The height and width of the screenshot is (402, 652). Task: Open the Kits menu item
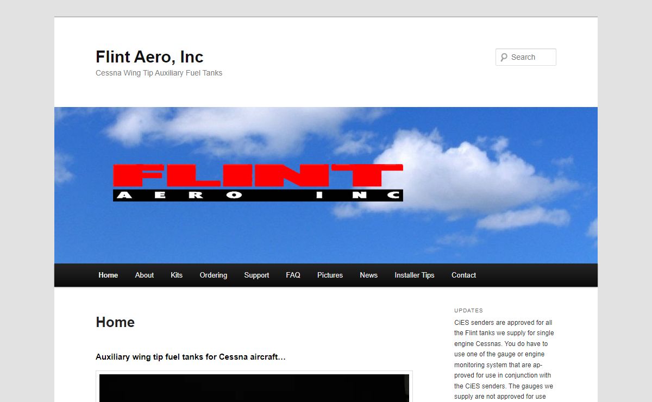coord(177,275)
